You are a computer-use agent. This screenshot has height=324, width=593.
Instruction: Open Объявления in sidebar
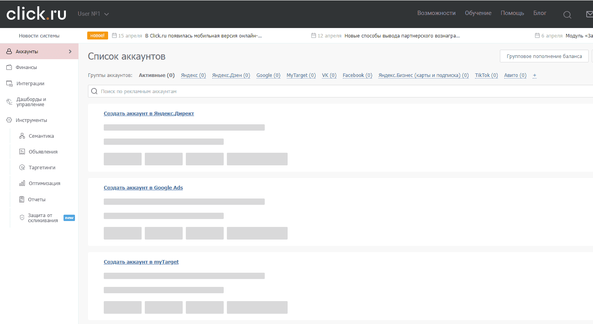43,152
